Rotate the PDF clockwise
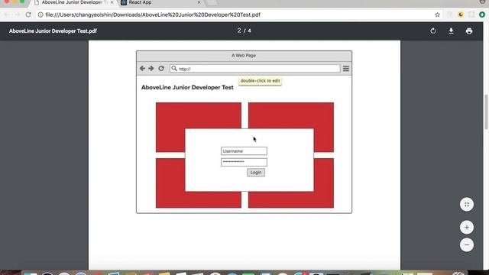489x275 pixels. [x=433, y=31]
